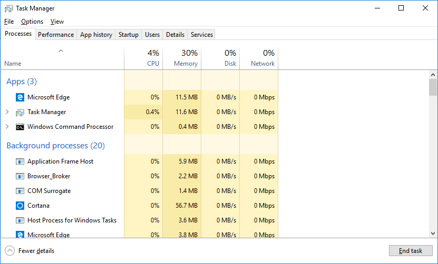This screenshot has width=438, height=264.
Task: Click the 56.7 MB memory value
Action: coord(186,206)
